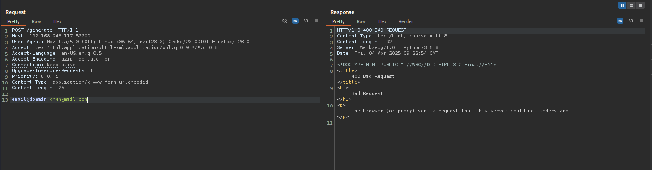652x170 pixels.
Task: Select the Response Hex tab
Action: click(382, 21)
